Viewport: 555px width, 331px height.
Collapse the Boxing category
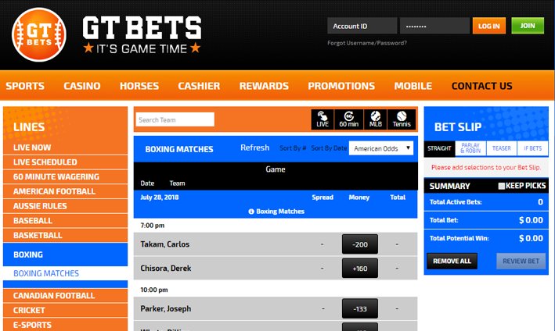pos(65,254)
